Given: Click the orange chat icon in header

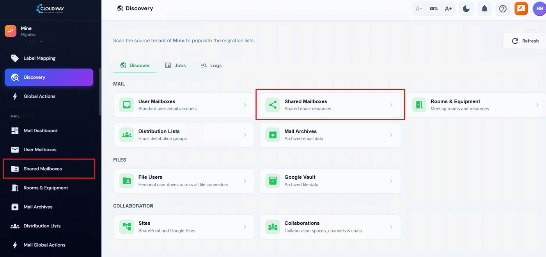Looking at the screenshot, I should click(x=521, y=9).
